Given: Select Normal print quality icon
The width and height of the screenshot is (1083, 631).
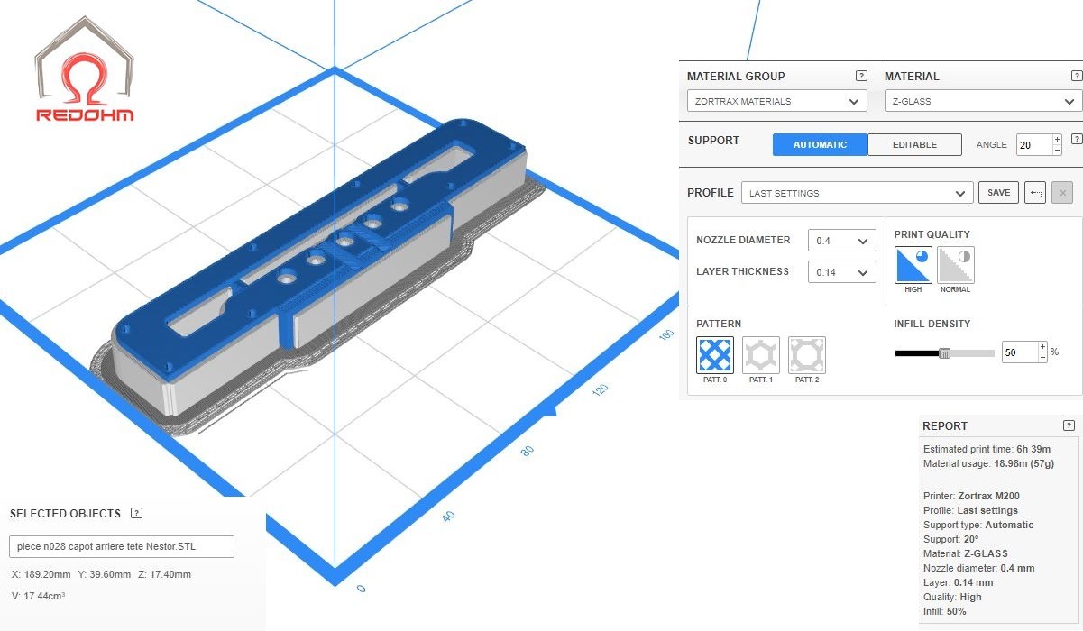Looking at the screenshot, I should [x=956, y=265].
